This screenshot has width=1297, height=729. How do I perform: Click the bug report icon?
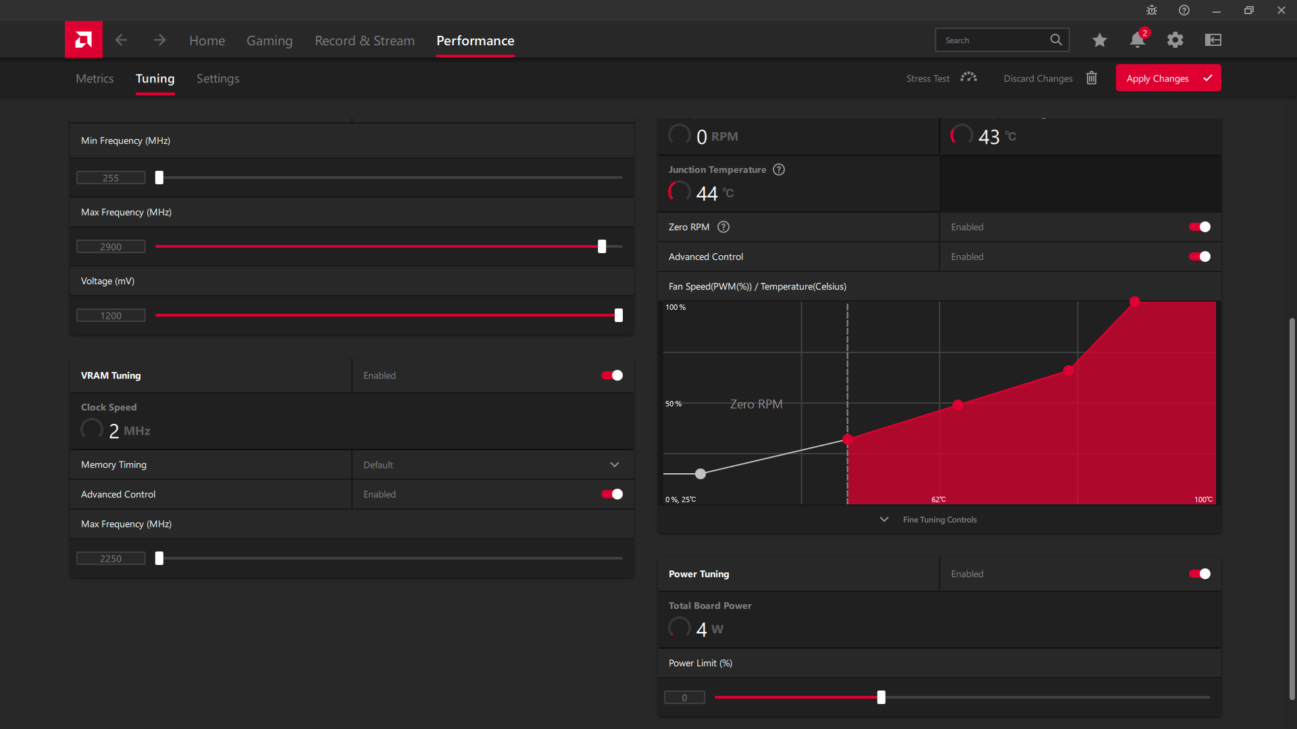(1152, 10)
